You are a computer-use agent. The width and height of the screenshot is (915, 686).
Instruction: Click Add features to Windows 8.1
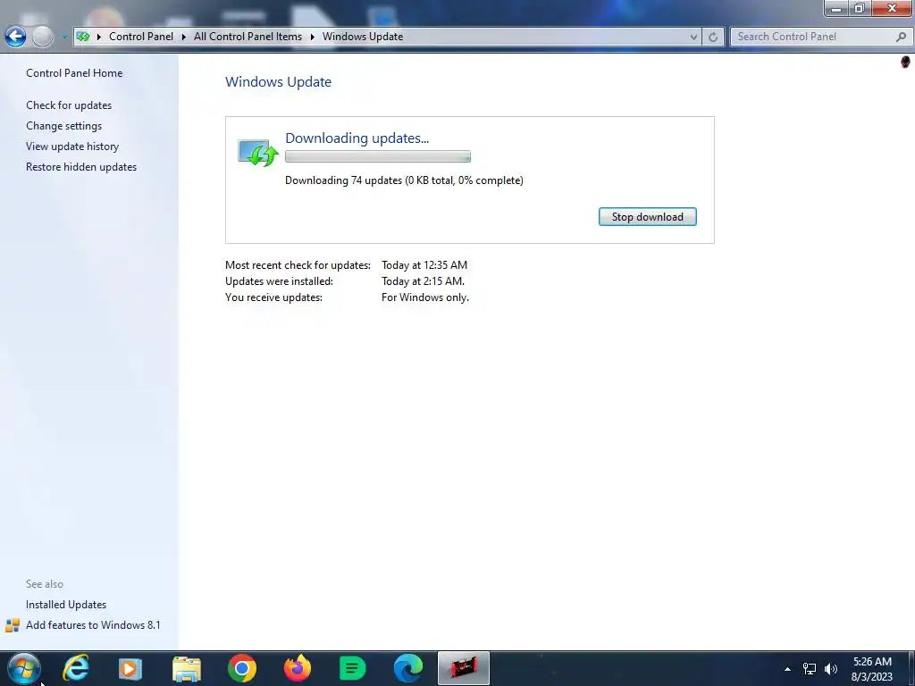[93, 625]
